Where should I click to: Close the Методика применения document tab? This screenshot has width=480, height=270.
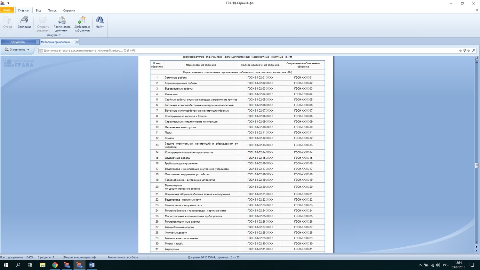77,42
